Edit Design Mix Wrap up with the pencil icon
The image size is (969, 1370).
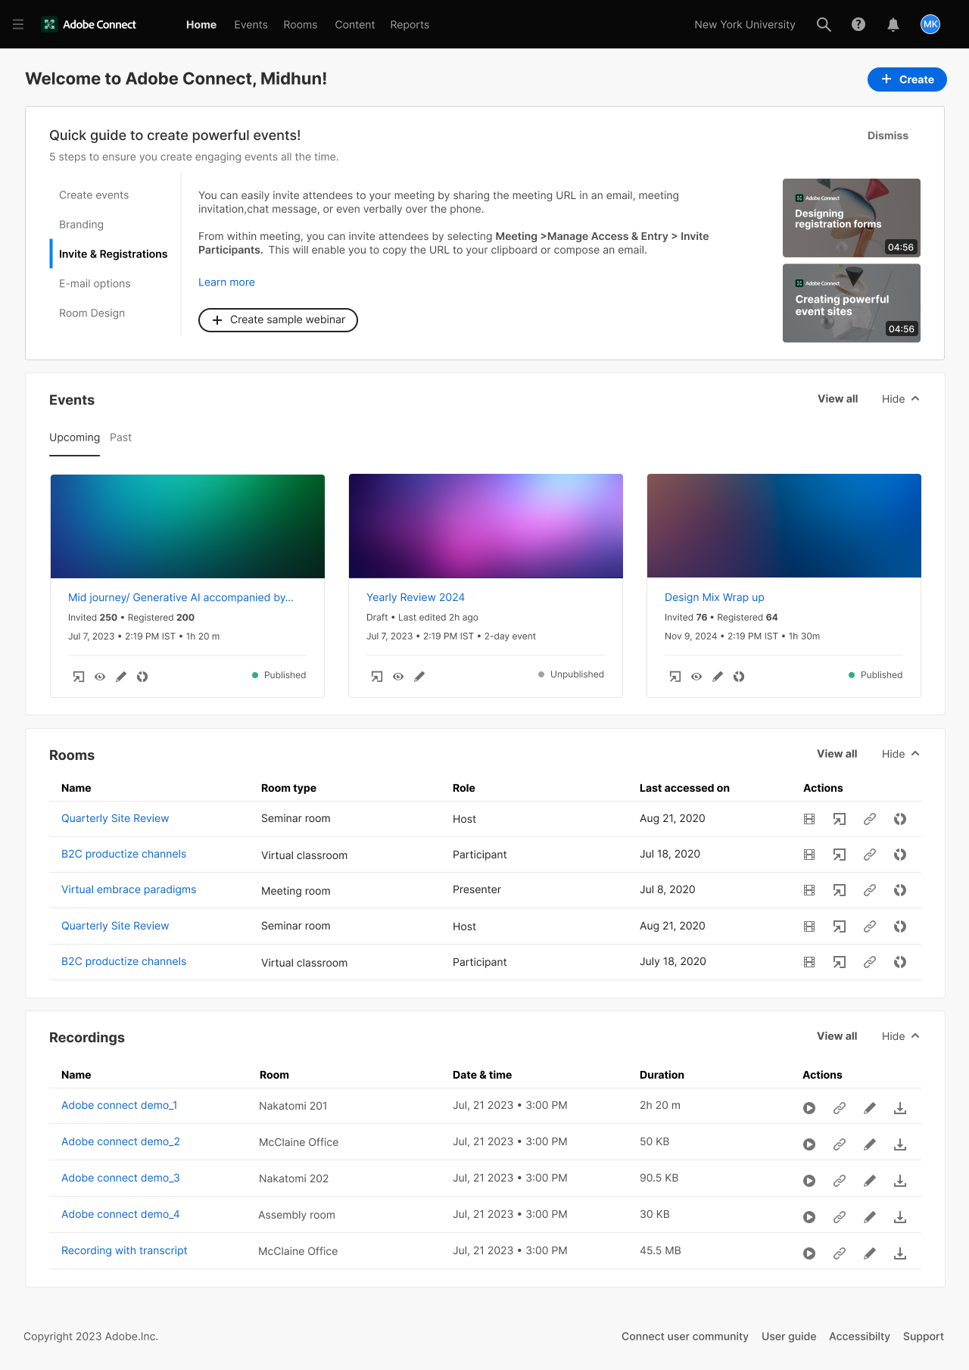(718, 677)
